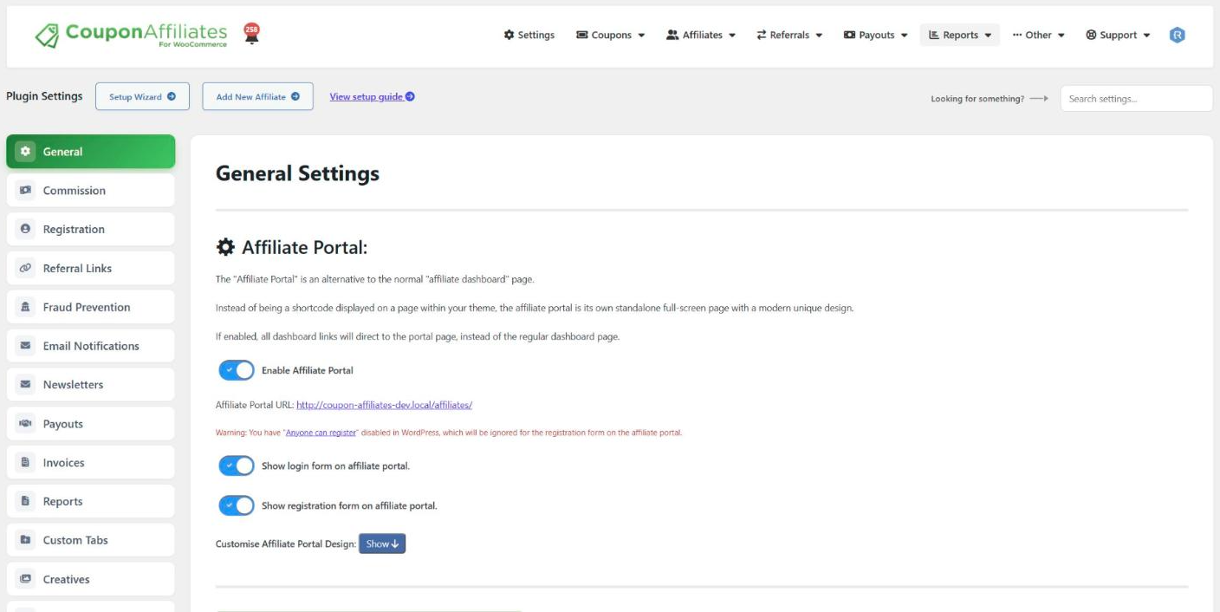Screen dimensions: 1220x612
Task: Expand the Referrals dropdown menu
Action: [x=789, y=35]
